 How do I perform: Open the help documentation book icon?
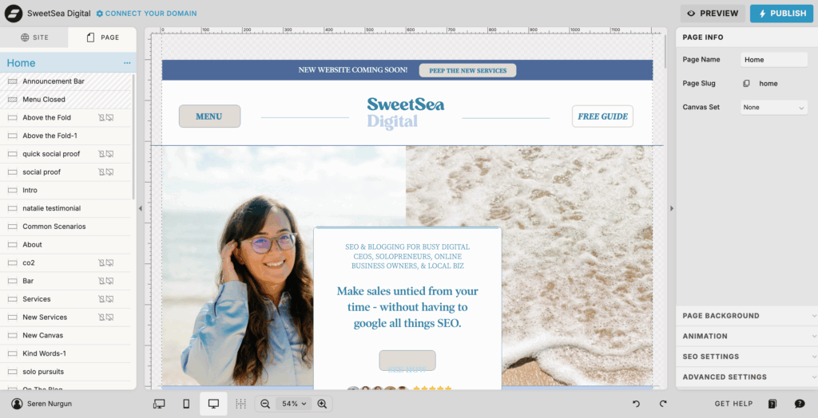(772, 404)
